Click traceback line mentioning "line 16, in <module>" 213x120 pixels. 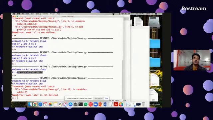coord(50,89)
